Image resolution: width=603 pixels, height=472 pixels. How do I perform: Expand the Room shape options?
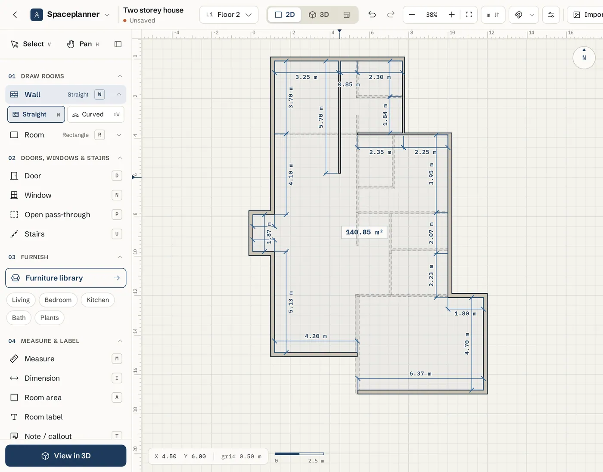pyautogui.click(x=119, y=135)
